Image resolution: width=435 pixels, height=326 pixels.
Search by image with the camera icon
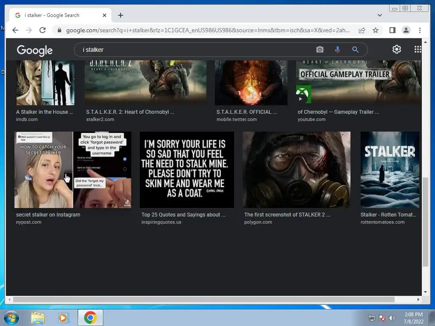point(319,50)
